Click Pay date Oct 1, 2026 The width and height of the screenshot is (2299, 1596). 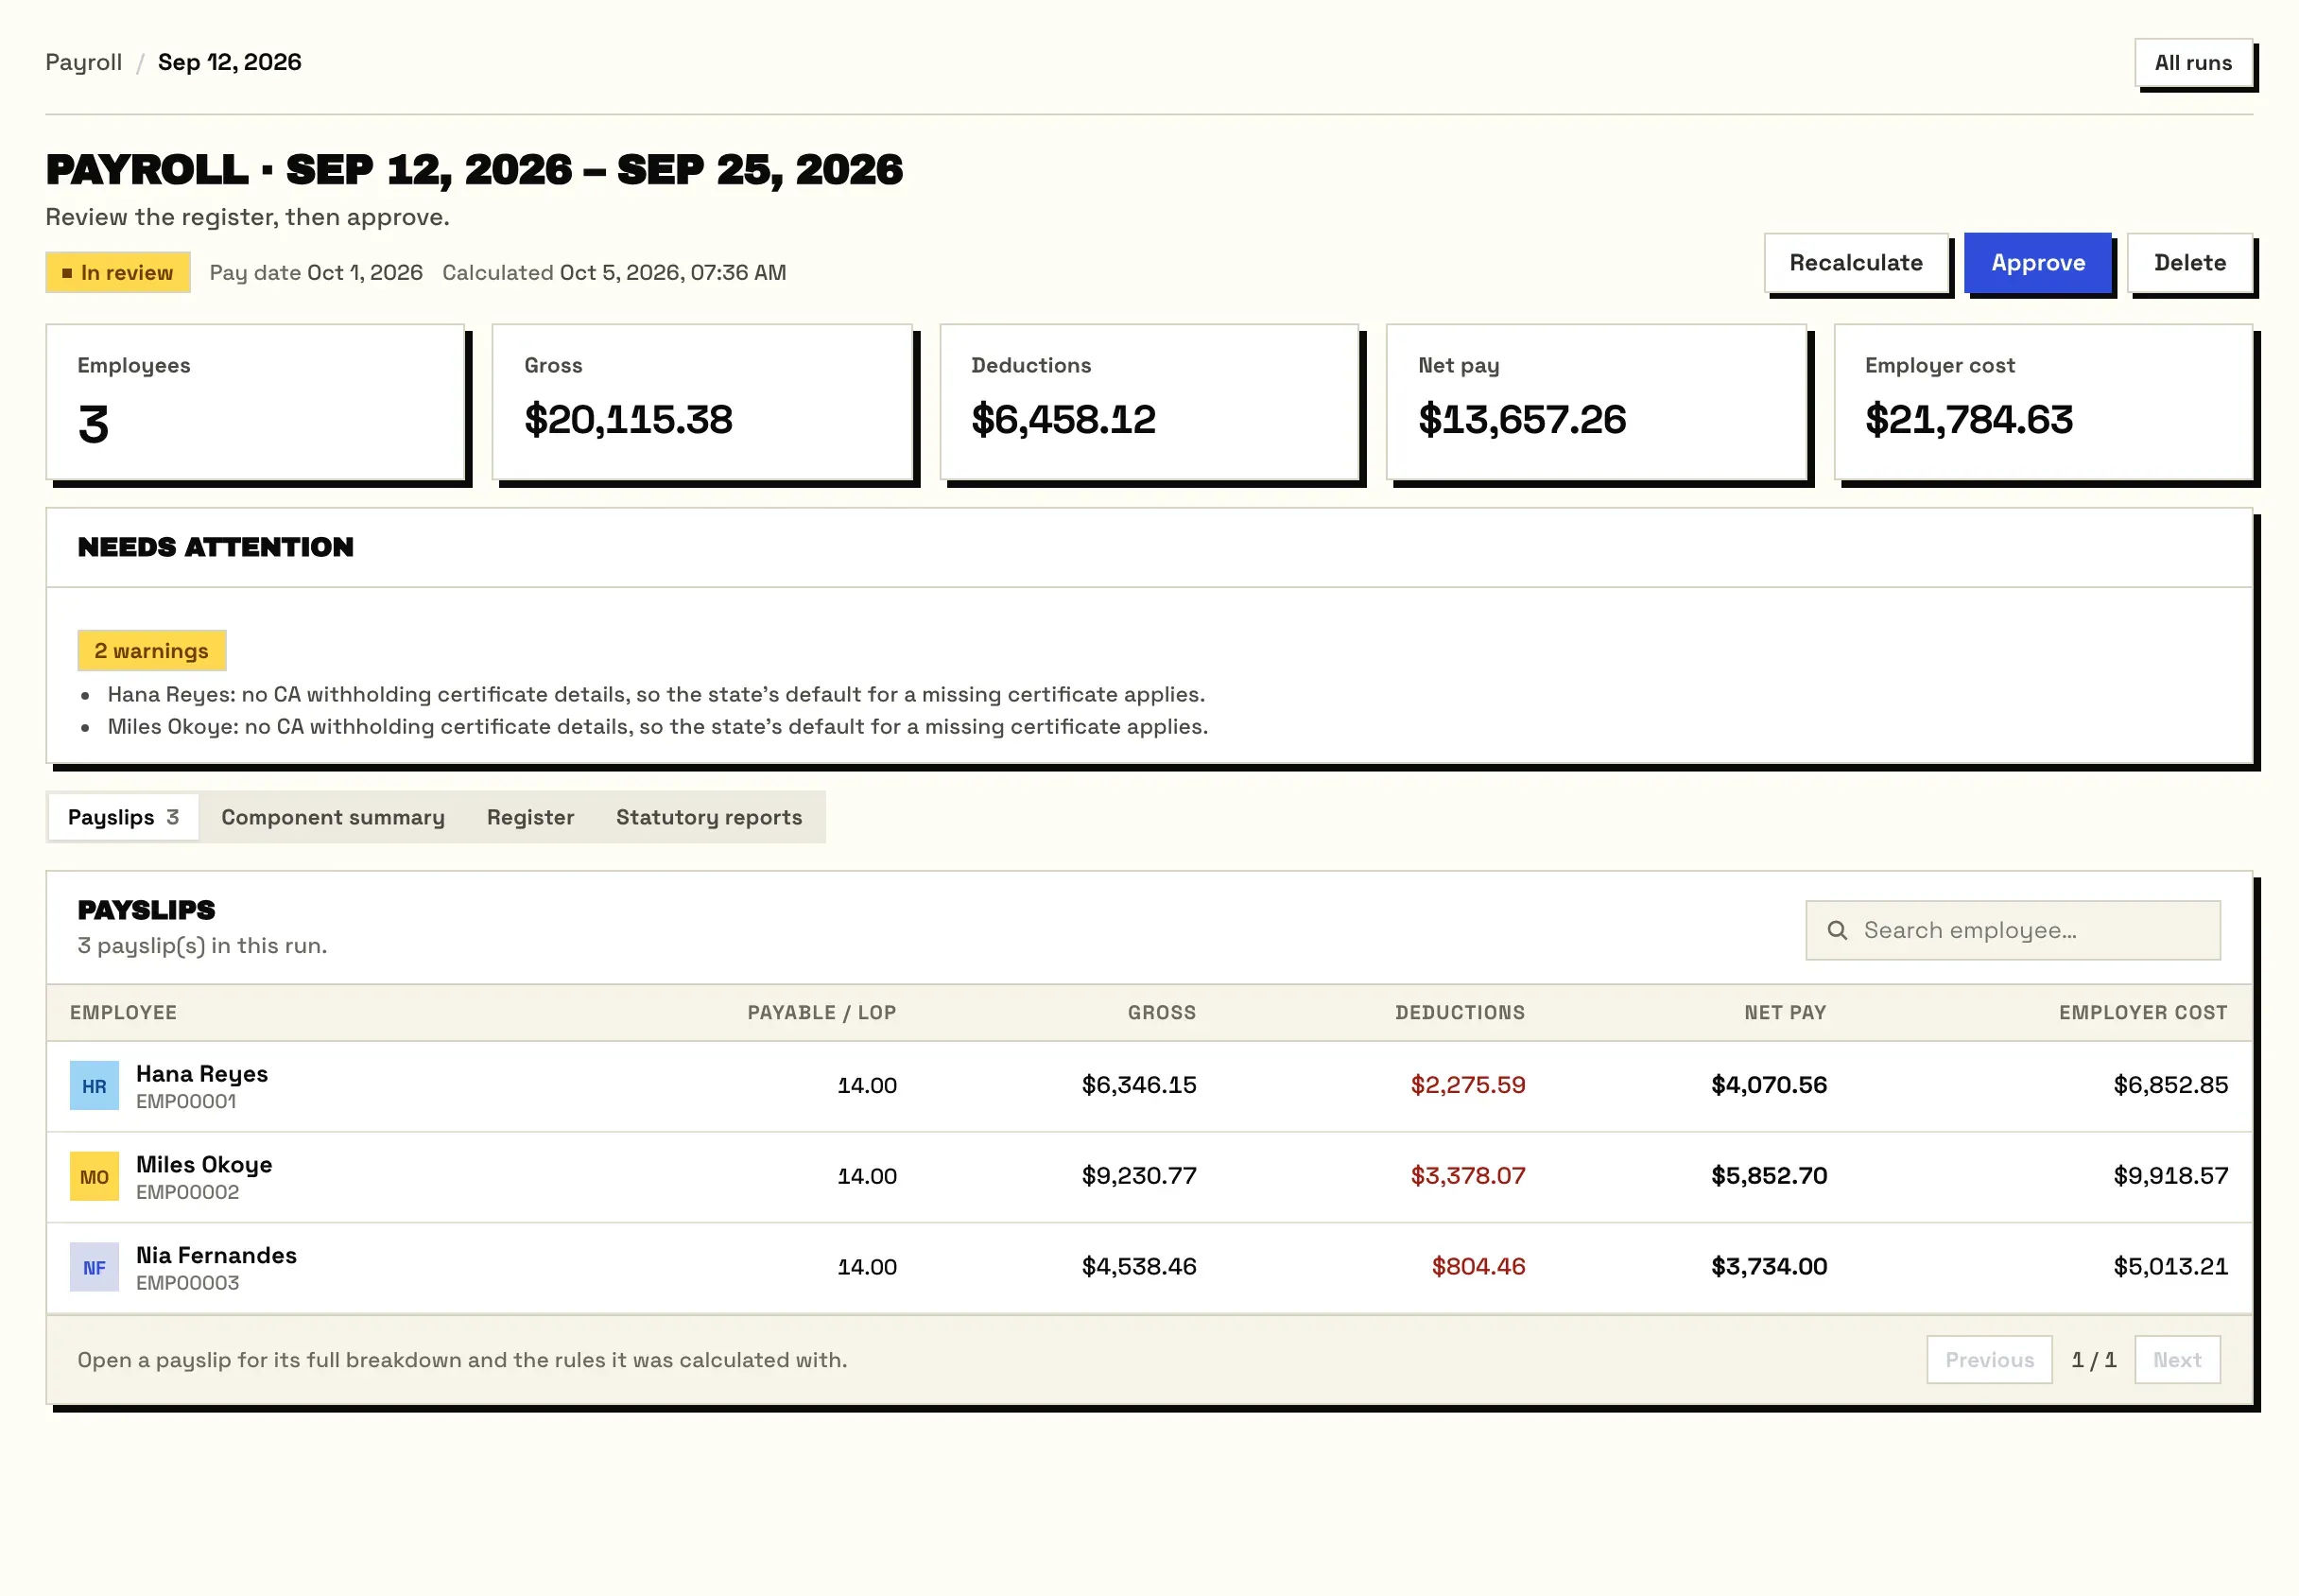(x=316, y=273)
